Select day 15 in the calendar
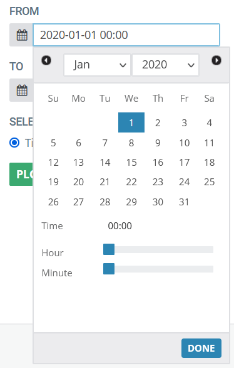Screen dimensions: 234x368 point(131,163)
